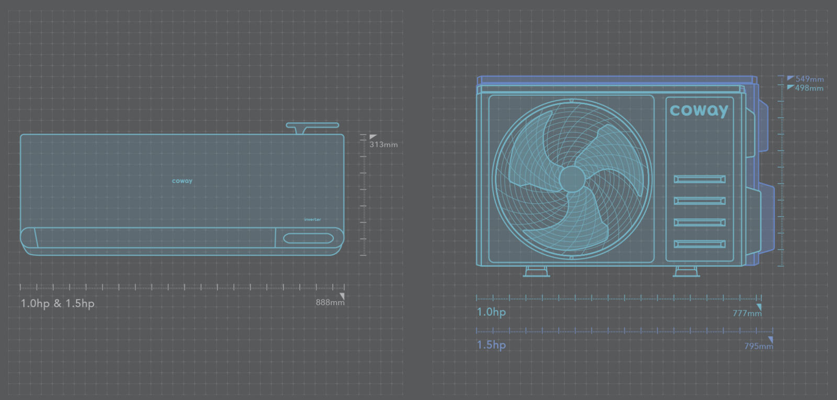The width and height of the screenshot is (837, 400).
Task: Select the oval display window on indoor unit
Action: click(308, 239)
